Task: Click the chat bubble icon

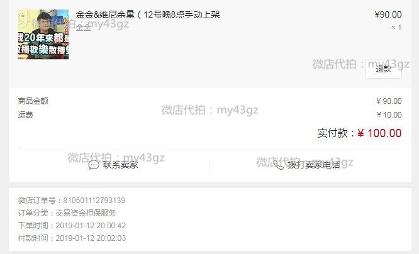Action: (x=94, y=165)
